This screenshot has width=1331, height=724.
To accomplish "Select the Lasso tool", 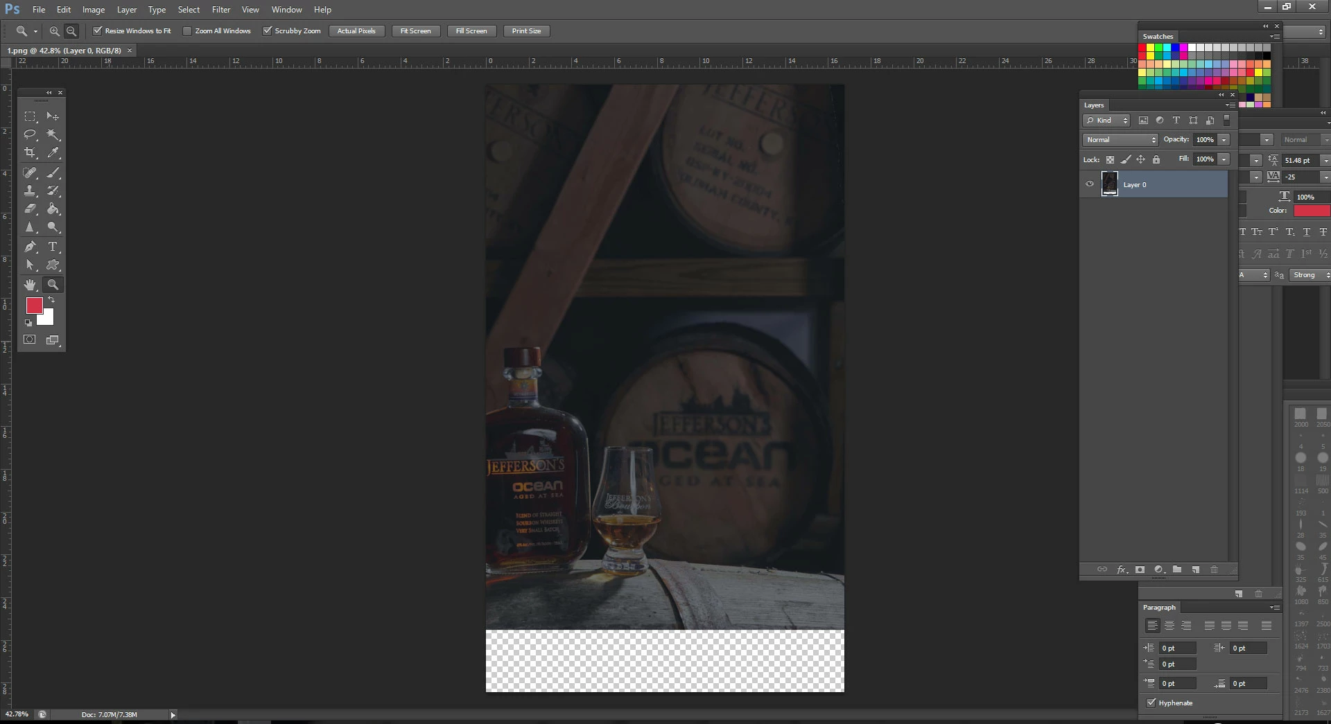I will (x=30, y=134).
